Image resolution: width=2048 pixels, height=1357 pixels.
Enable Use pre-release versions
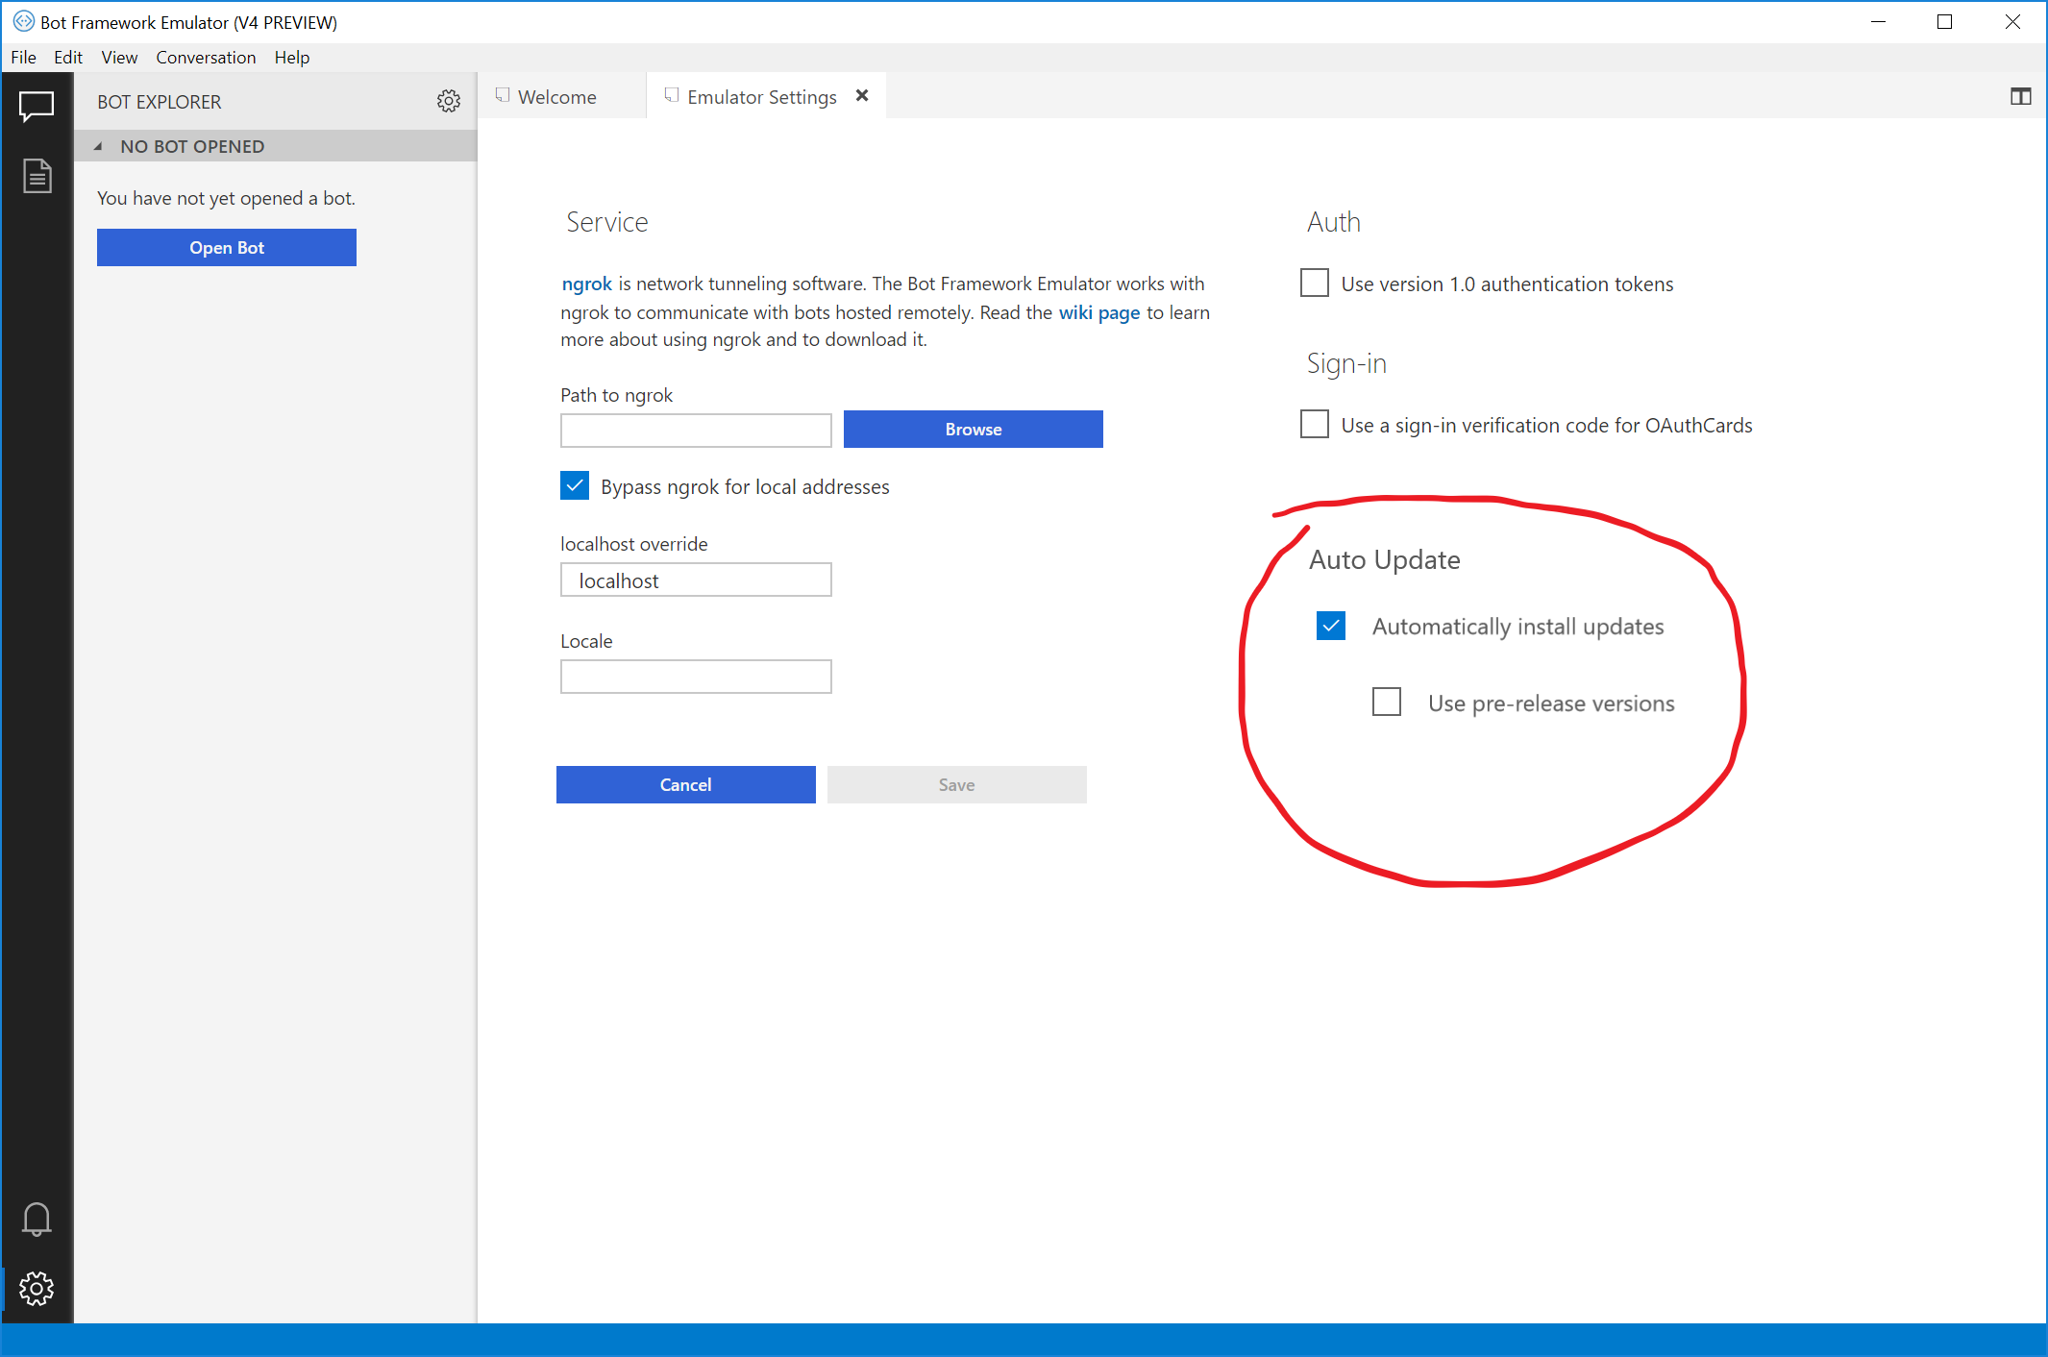coord(1387,702)
